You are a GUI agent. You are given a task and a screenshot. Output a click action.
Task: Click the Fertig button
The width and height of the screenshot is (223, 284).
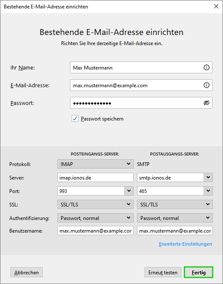pyautogui.click(x=199, y=272)
